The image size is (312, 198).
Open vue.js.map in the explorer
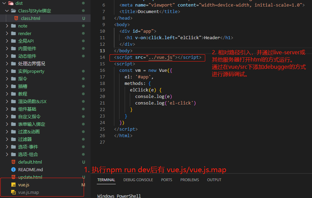[28, 192]
